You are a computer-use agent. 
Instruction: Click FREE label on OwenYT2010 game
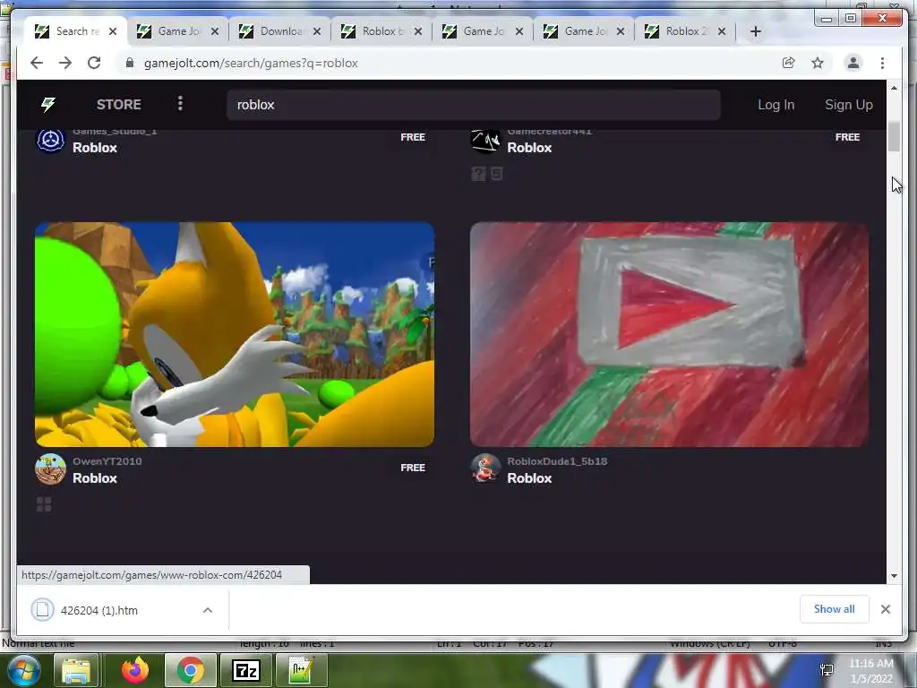point(412,468)
